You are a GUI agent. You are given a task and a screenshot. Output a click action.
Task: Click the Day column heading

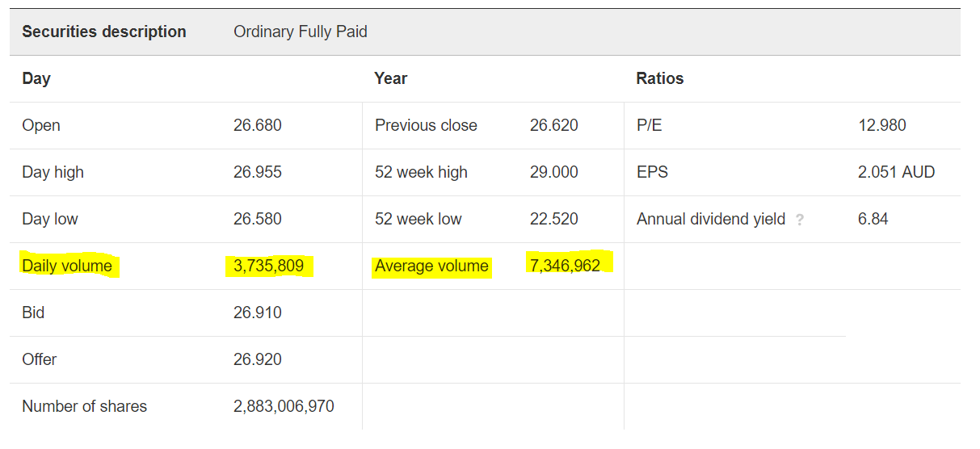coord(36,78)
